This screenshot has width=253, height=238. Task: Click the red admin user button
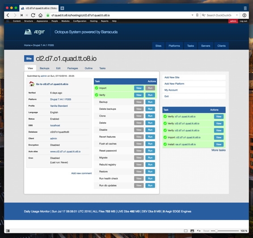(x=233, y=21)
